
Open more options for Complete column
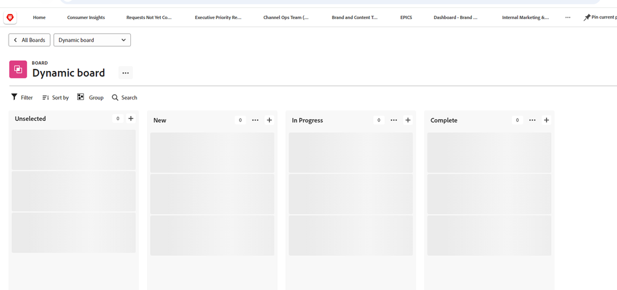tap(532, 120)
